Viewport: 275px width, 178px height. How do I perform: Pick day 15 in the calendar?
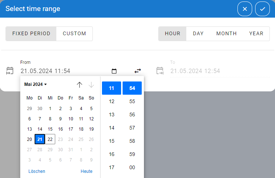pyautogui.click(x=50, y=129)
